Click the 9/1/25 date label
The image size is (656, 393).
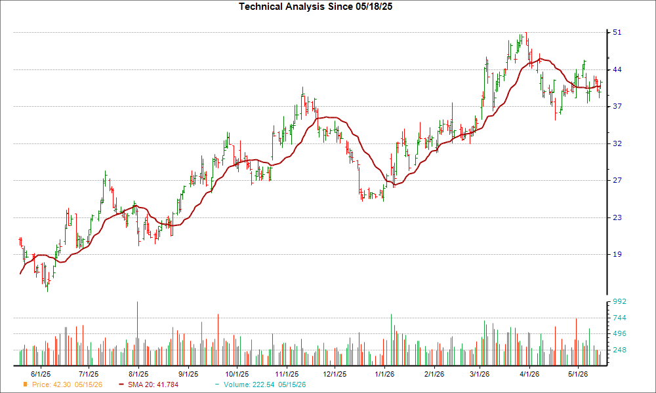pyautogui.click(x=188, y=374)
